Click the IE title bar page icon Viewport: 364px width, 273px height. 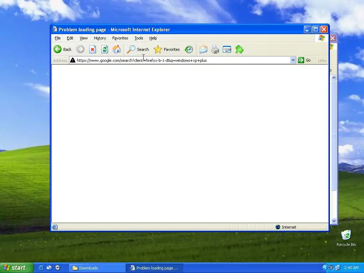tap(54, 29)
